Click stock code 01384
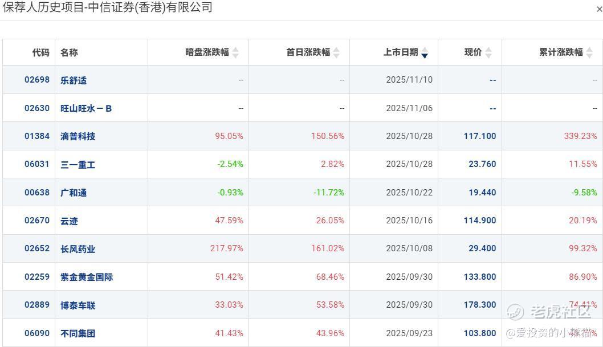This screenshot has width=603, height=347. 37,136
